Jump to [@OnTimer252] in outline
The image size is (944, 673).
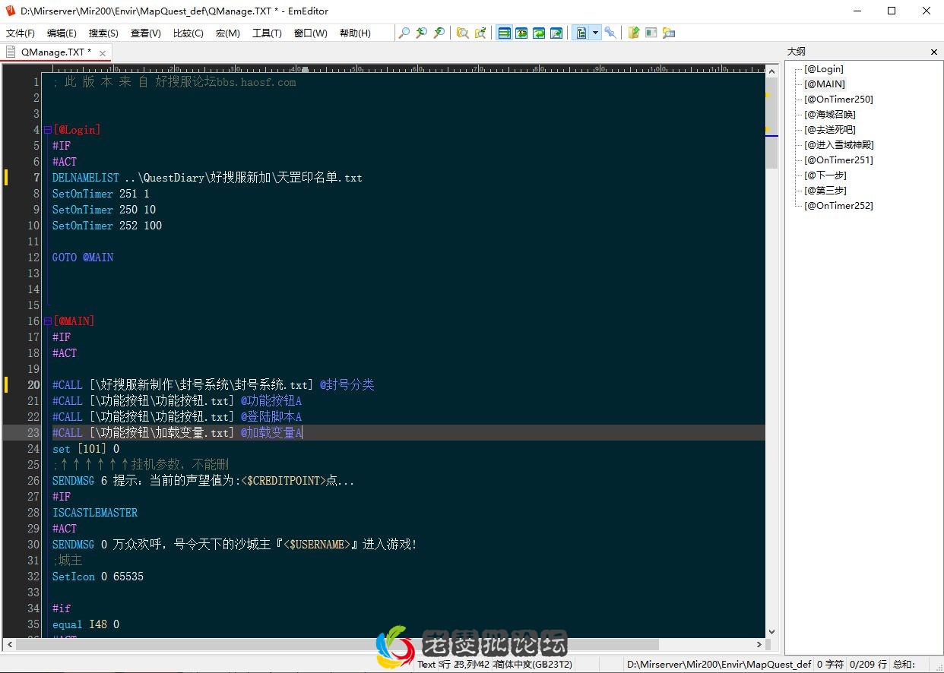(838, 206)
